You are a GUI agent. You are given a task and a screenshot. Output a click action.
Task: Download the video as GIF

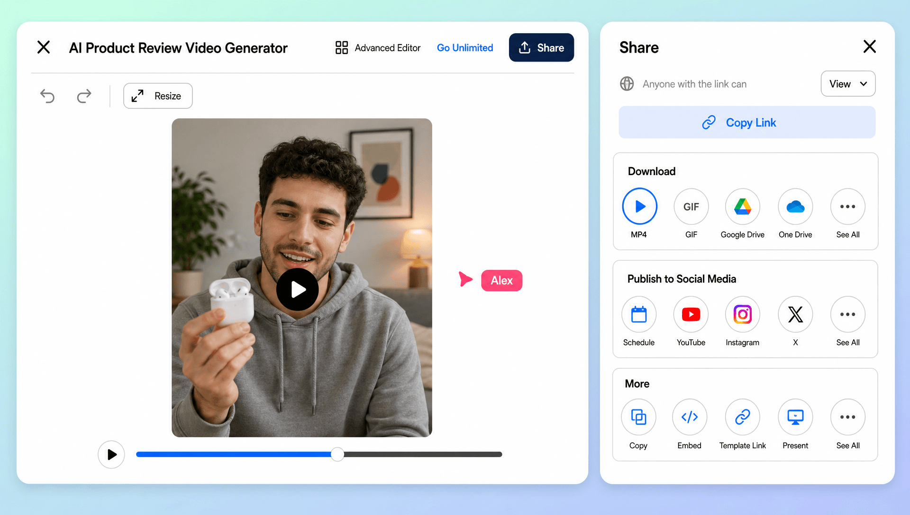(691, 206)
